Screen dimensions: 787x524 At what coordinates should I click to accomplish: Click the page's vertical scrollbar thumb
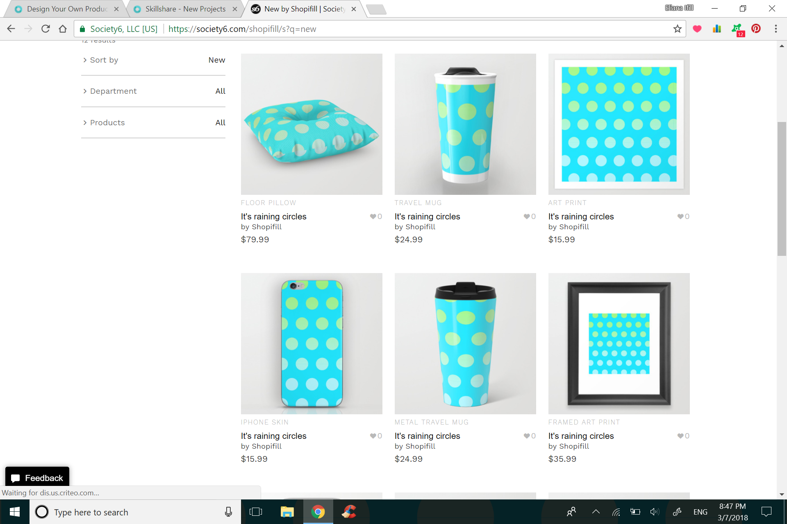[782, 188]
